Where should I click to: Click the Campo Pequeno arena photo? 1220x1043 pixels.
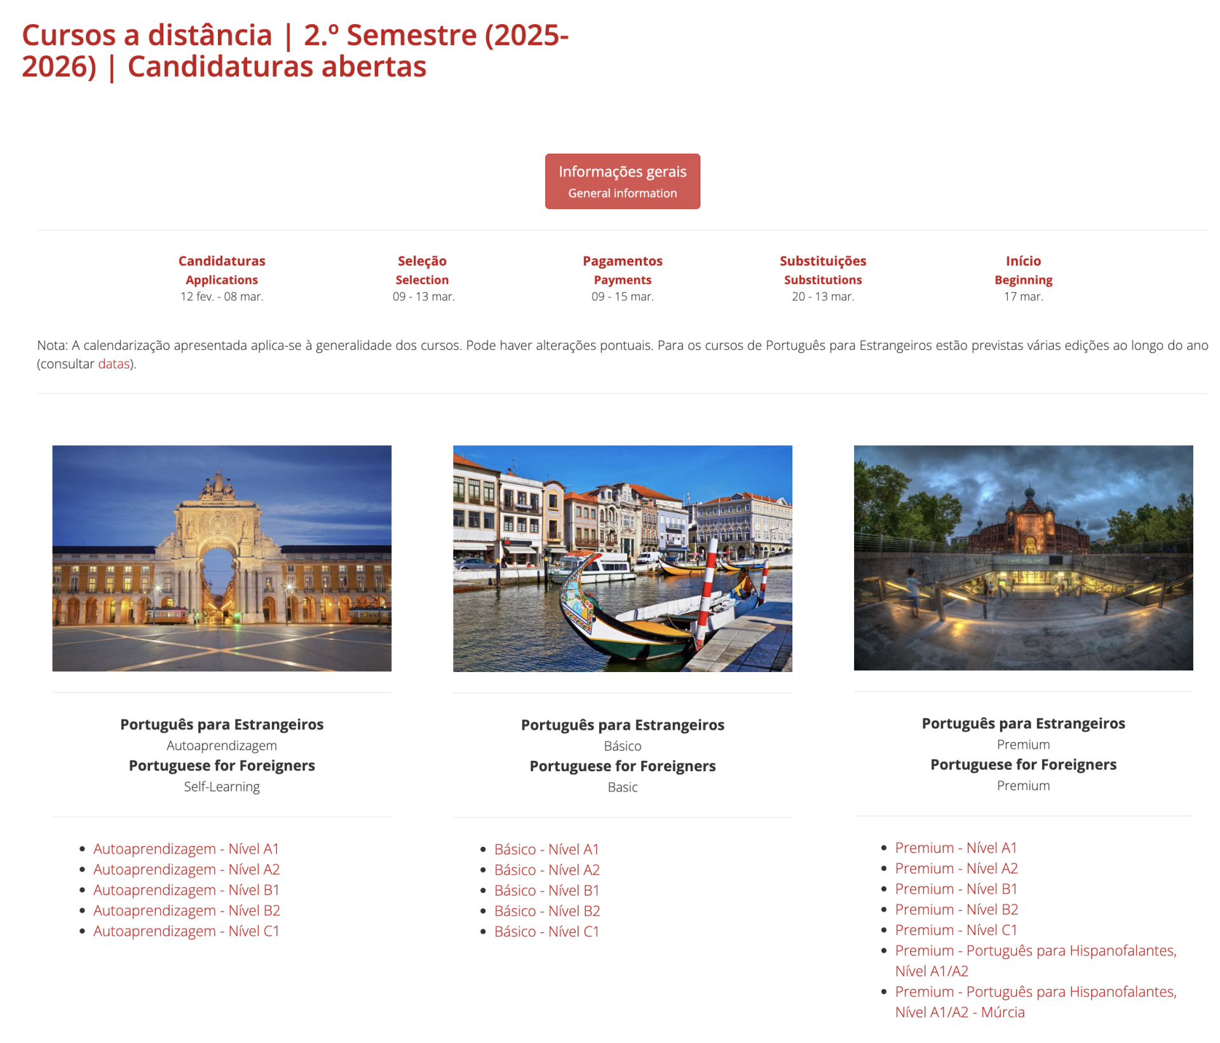click(x=1022, y=557)
